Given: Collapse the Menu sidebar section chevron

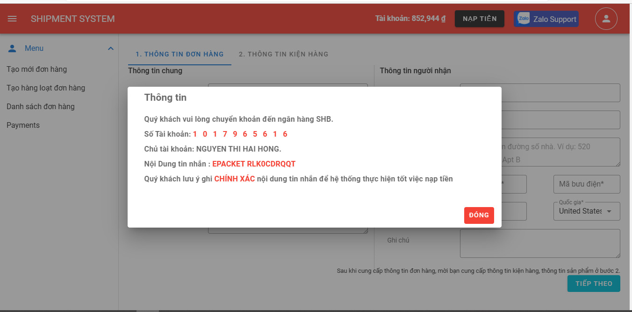Looking at the screenshot, I should click(x=111, y=49).
